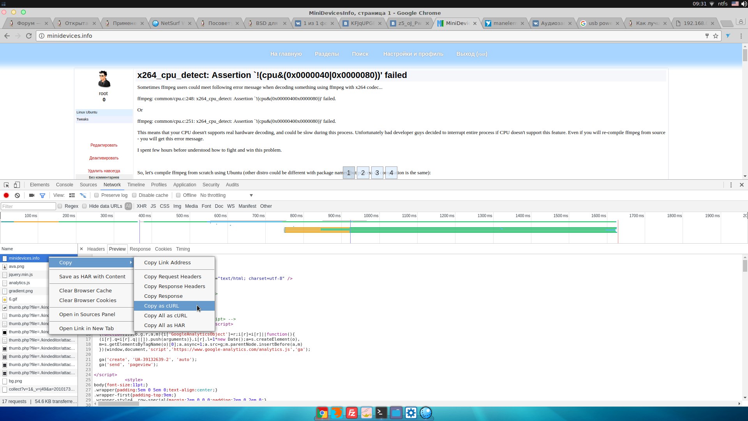This screenshot has width=748, height=421.
Task: Toggle the overview waterfall view icon
Action: [x=83, y=195]
